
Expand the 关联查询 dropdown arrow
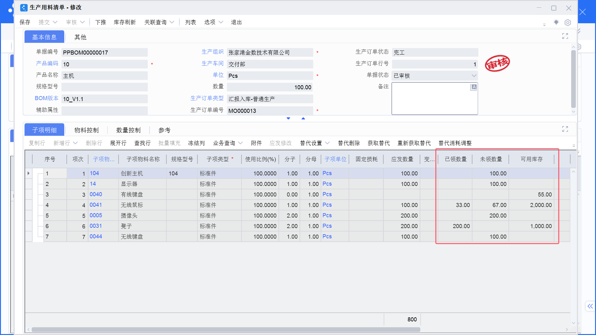pos(172,22)
